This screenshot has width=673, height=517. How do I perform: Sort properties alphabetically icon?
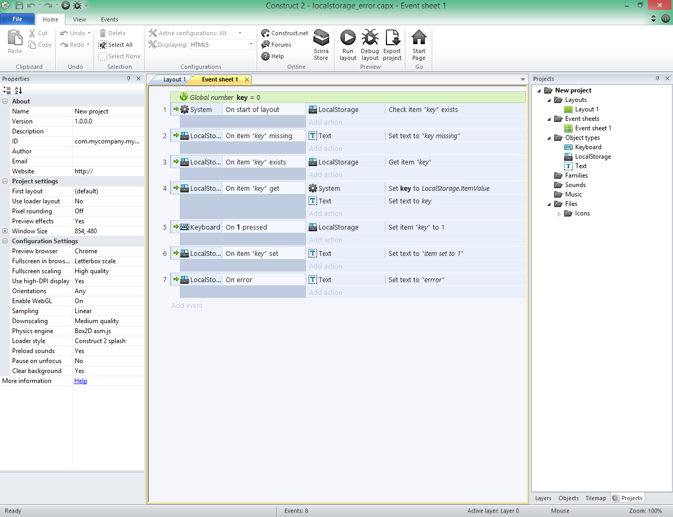click(x=18, y=90)
